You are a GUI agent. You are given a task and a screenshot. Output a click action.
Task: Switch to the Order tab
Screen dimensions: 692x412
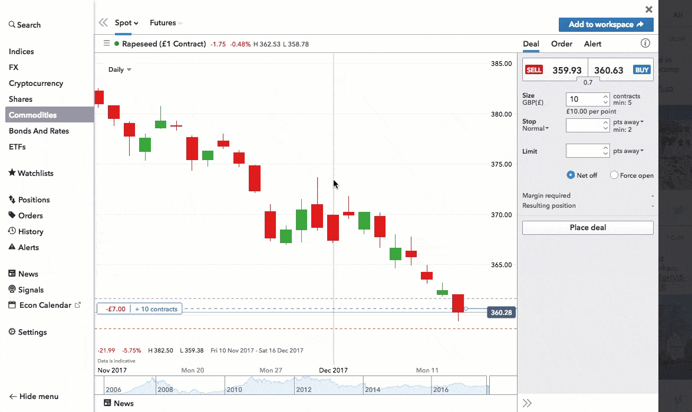click(x=561, y=44)
